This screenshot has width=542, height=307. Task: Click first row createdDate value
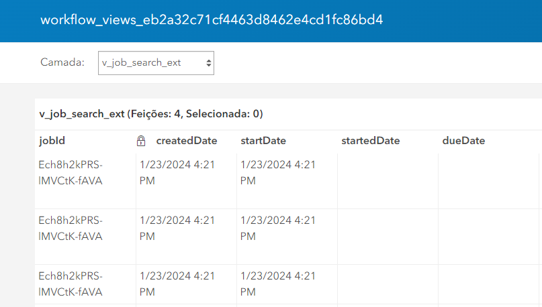point(177,172)
